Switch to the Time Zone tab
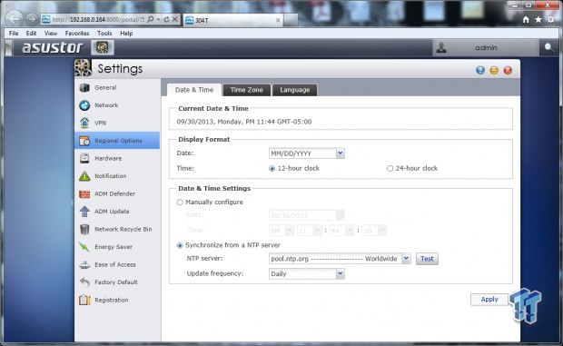563x346 pixels. point(247,90)
